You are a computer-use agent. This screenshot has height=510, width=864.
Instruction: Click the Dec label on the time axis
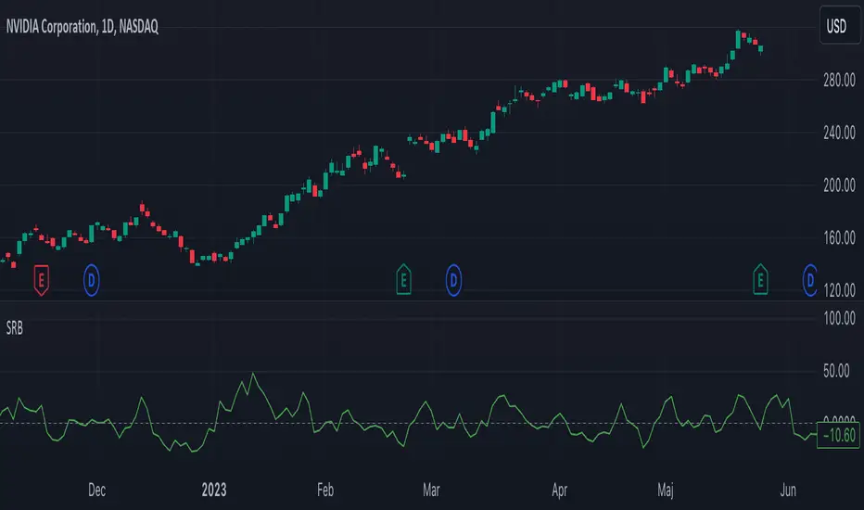click(x=97, y=491)
